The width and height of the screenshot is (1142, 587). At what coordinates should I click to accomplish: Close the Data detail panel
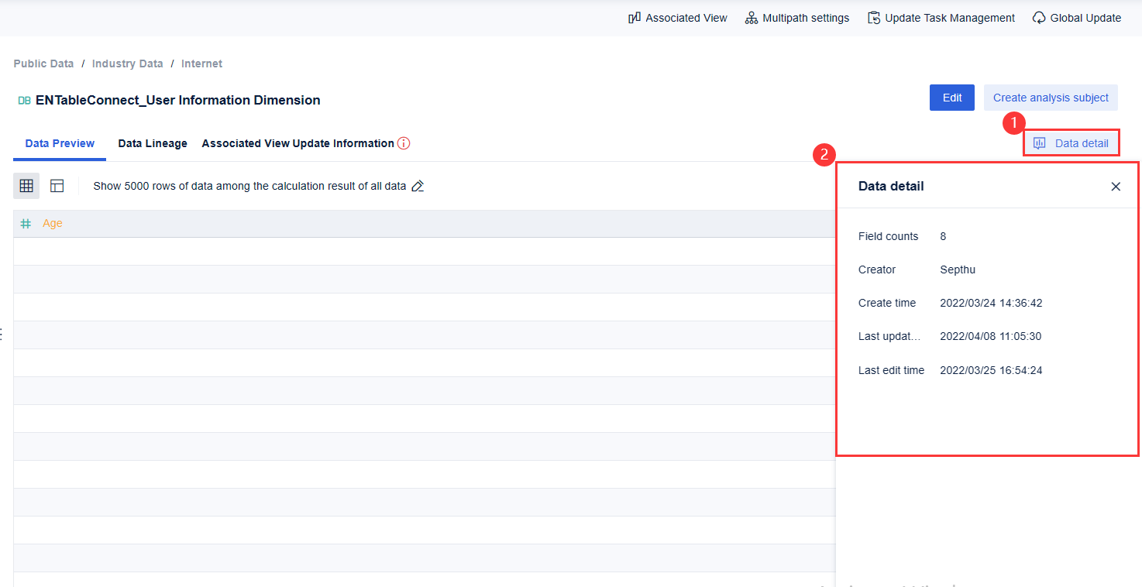pos(1116,186)
